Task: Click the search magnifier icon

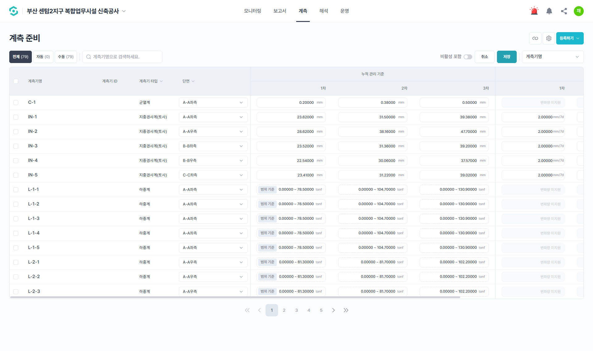Action: pos(89,57)
